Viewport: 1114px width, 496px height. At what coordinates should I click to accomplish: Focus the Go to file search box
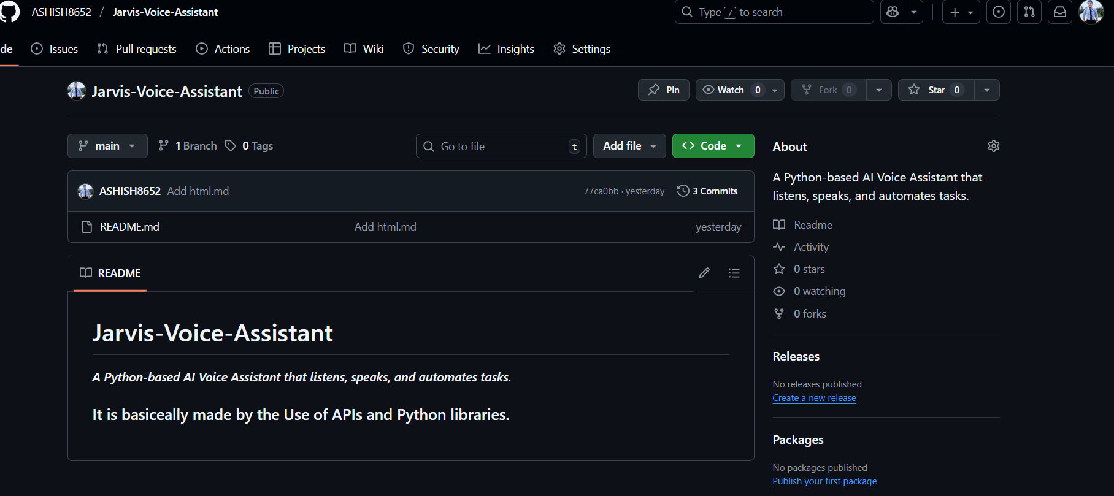pyautogui.click(x=501, y=146)
